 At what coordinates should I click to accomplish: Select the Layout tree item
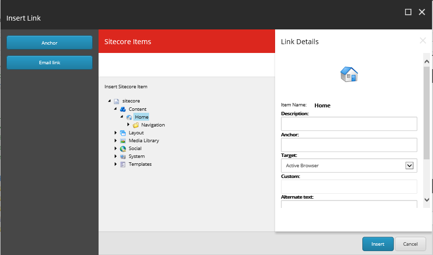pos(136,132)
